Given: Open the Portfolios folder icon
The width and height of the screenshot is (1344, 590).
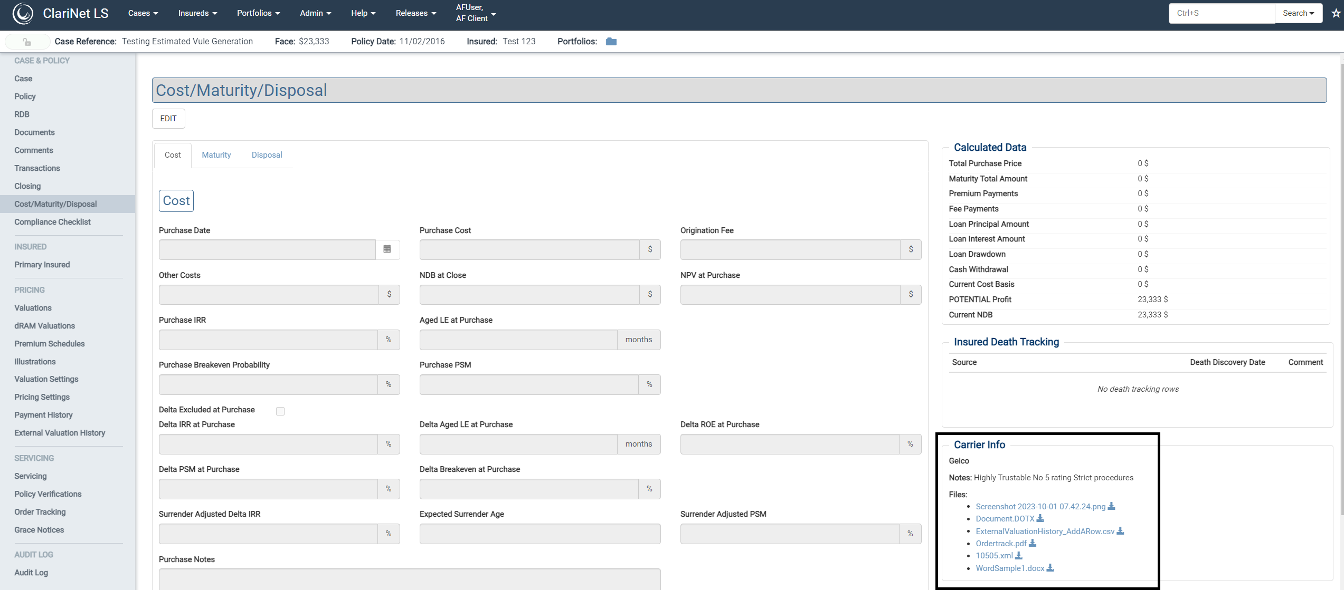Looking at the screenshot, I should 611,42.
